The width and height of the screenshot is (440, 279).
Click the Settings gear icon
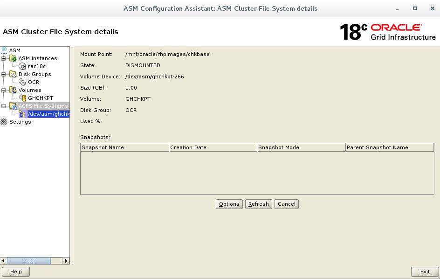point(4,122)
